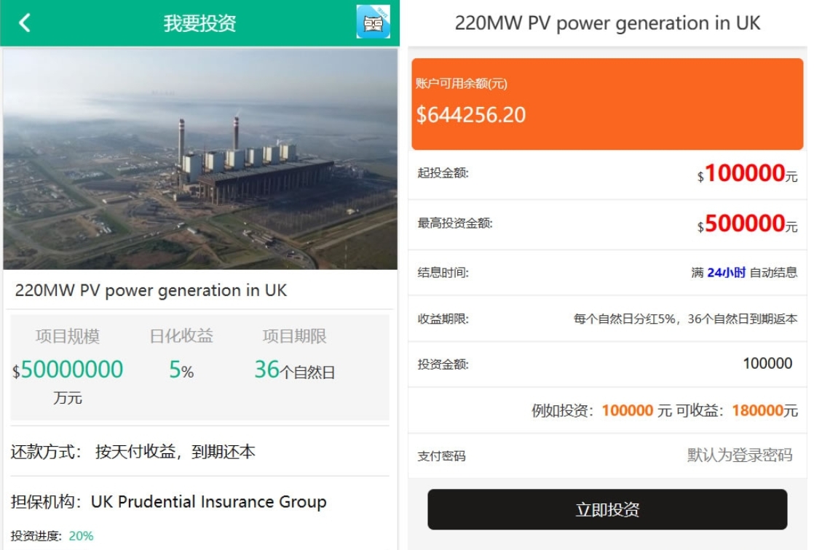Select the 最高投资金额 500000 row
The height and width of the screenshot is (550, 822).
point(607,223)
